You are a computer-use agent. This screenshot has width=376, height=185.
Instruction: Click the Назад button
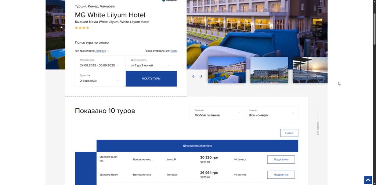click(x=289, y=133)
